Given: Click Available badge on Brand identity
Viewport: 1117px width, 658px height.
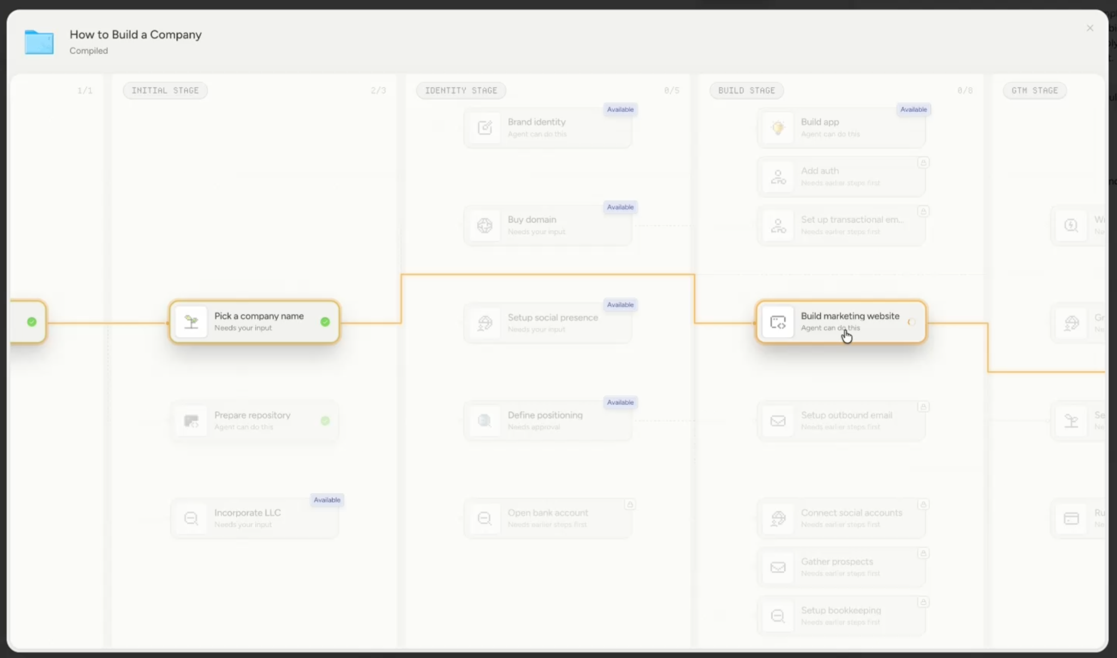Looking at the screenshot, I should [x=620, y=110].
